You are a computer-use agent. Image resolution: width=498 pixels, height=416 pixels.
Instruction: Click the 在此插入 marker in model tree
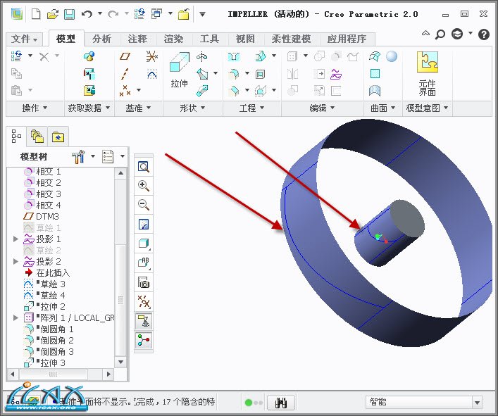pyautogui.click(x=47, y=272)
